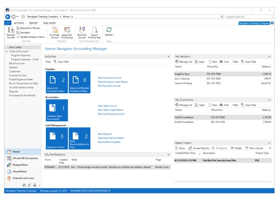The image size is (278, 203).
Task: Open the TIME ENTRY ribbon tab
Action: (x=49, y=23)
